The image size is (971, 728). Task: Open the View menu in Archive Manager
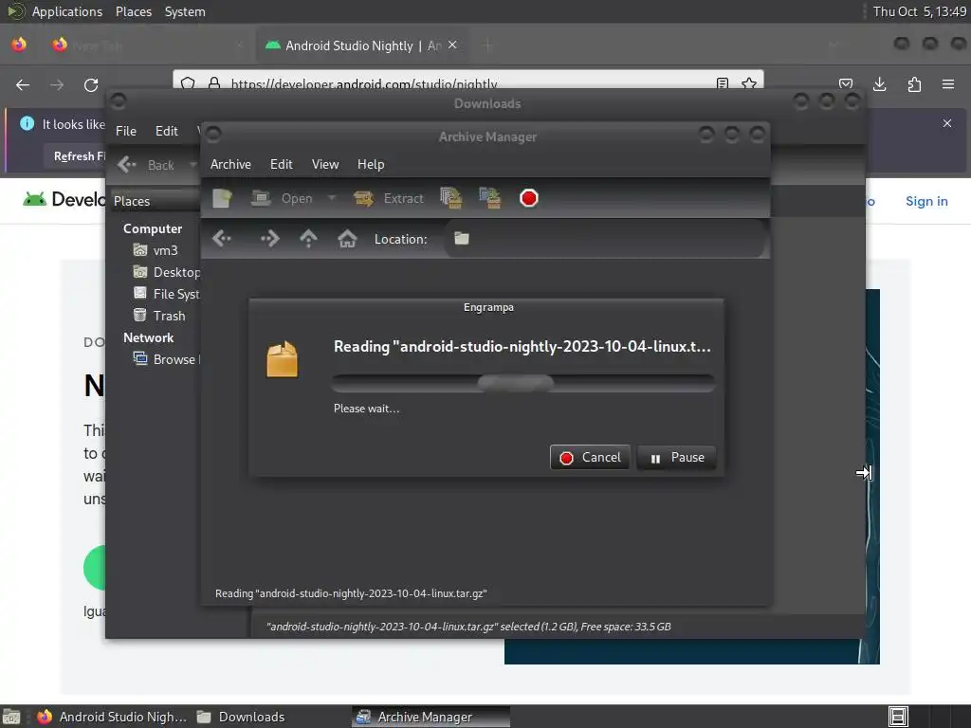[325, 164]
